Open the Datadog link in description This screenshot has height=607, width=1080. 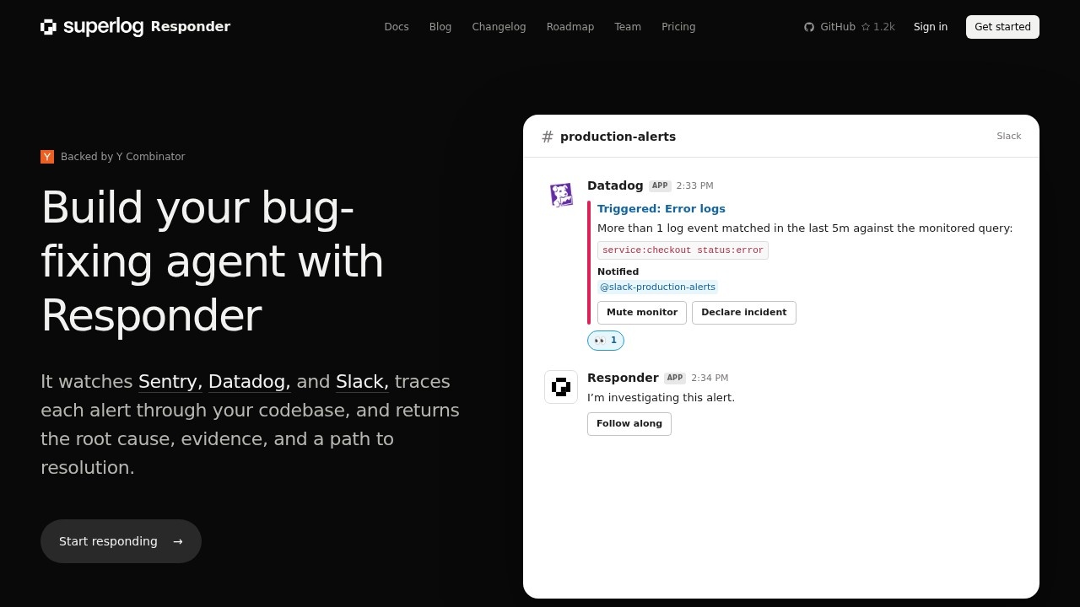click(x=249, y=382)
